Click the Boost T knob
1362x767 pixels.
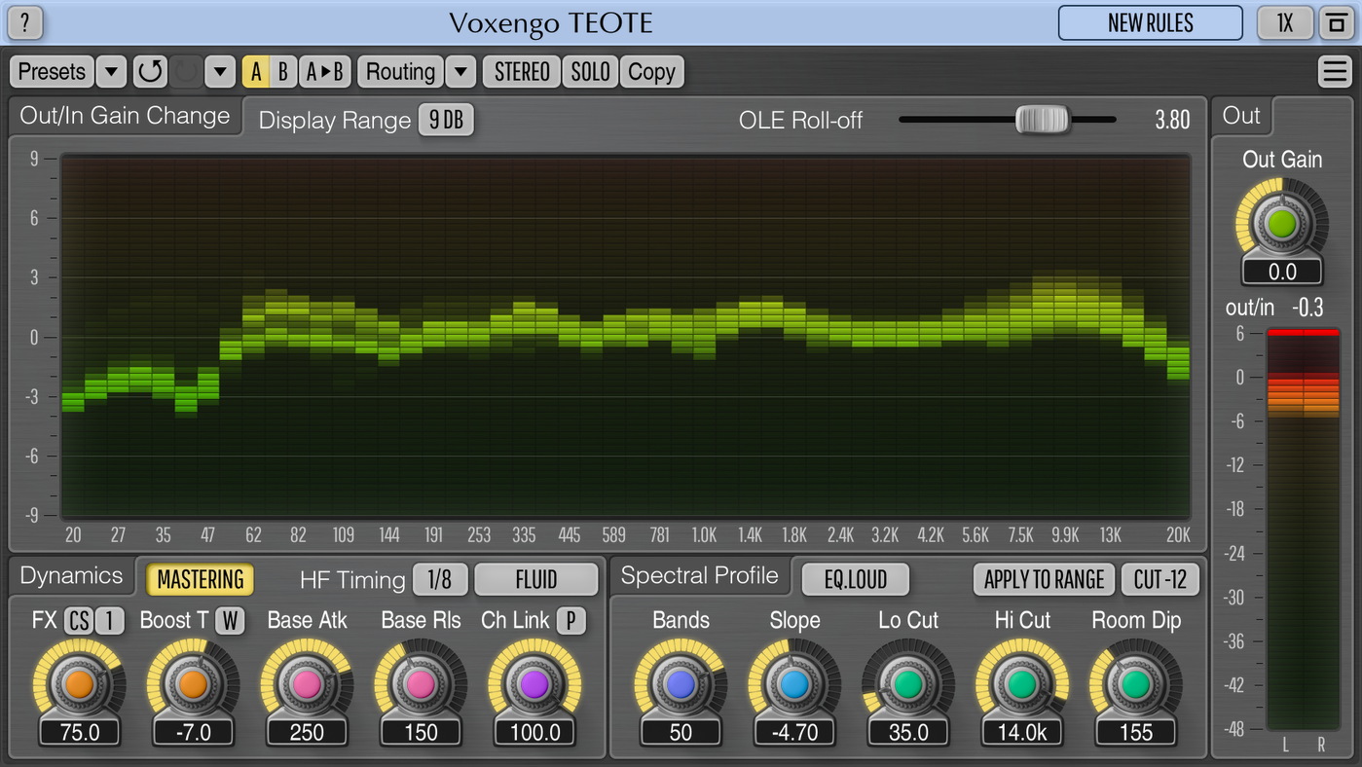pos(193,684)
